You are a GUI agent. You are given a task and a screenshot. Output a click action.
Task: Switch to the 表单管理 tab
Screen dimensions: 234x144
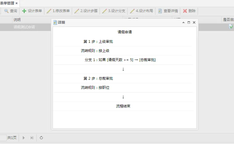[x=7, y=3]
